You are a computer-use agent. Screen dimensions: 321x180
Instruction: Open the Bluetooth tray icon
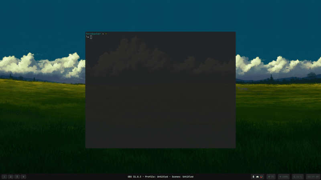tap(253, 176)
